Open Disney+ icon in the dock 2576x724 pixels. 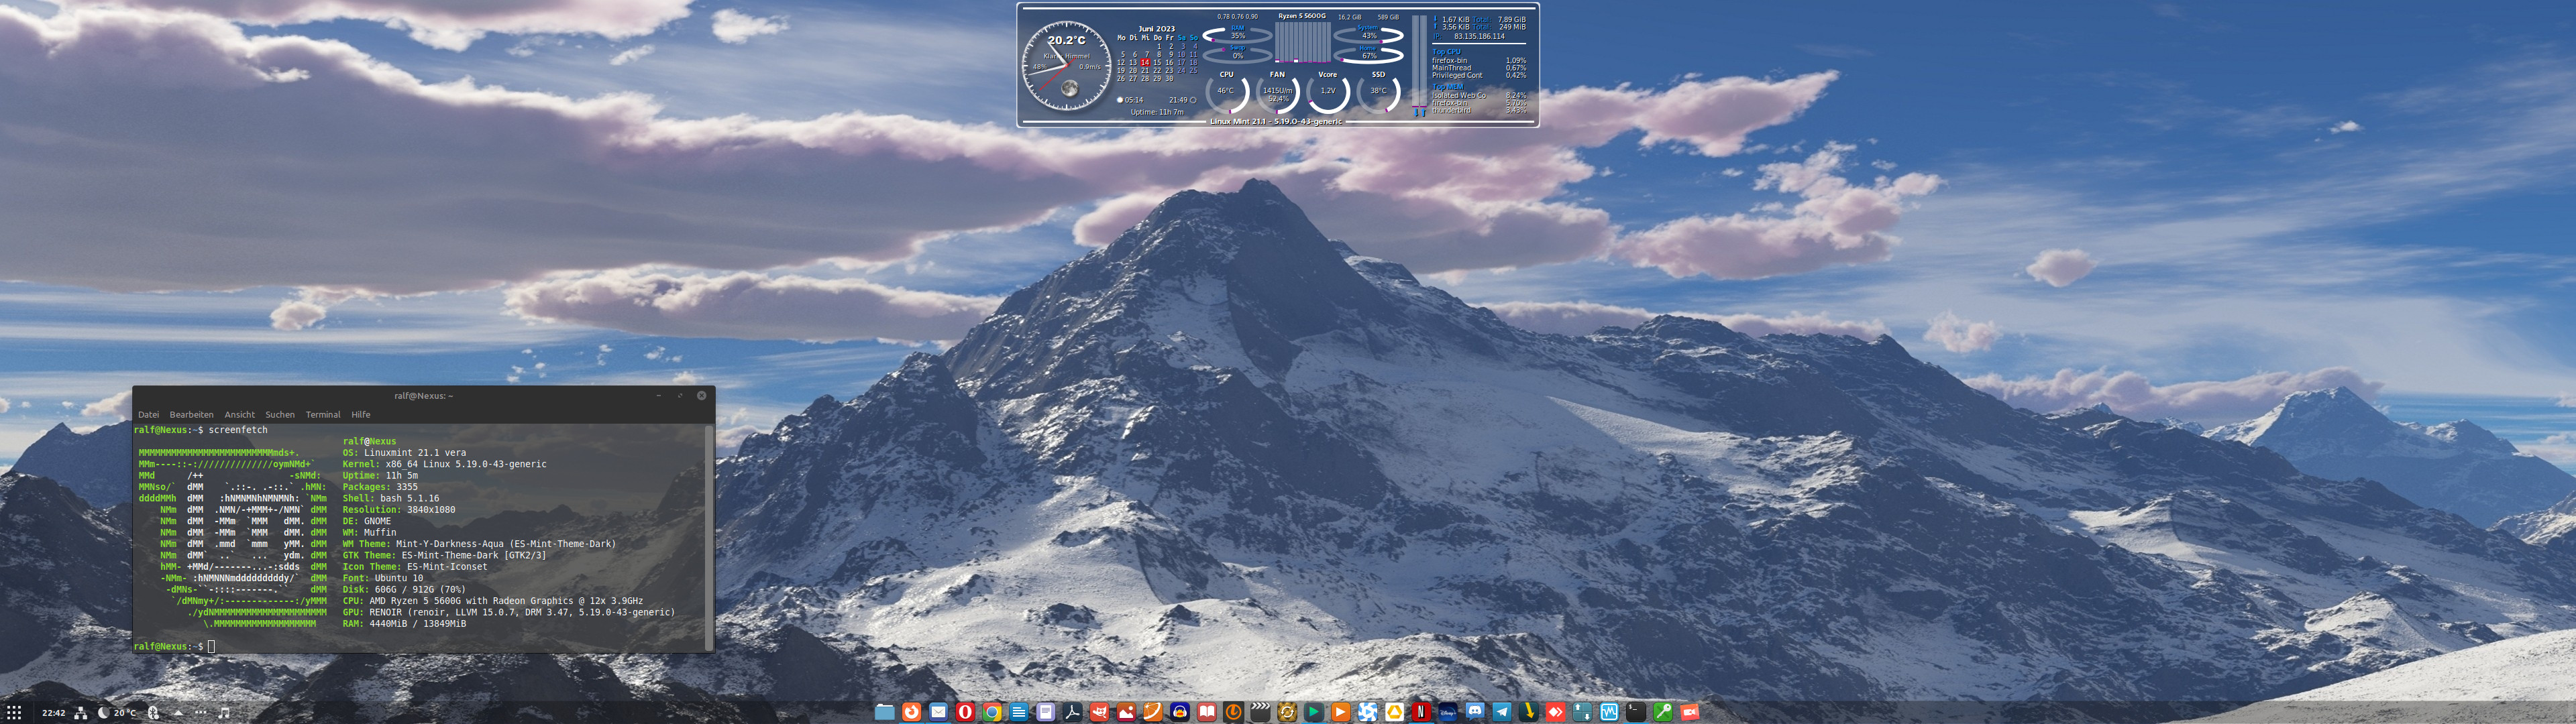click(x=1448, y=712)
